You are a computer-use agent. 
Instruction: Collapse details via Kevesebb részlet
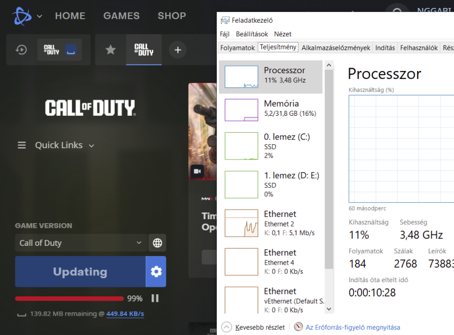(x=254, y=327)
